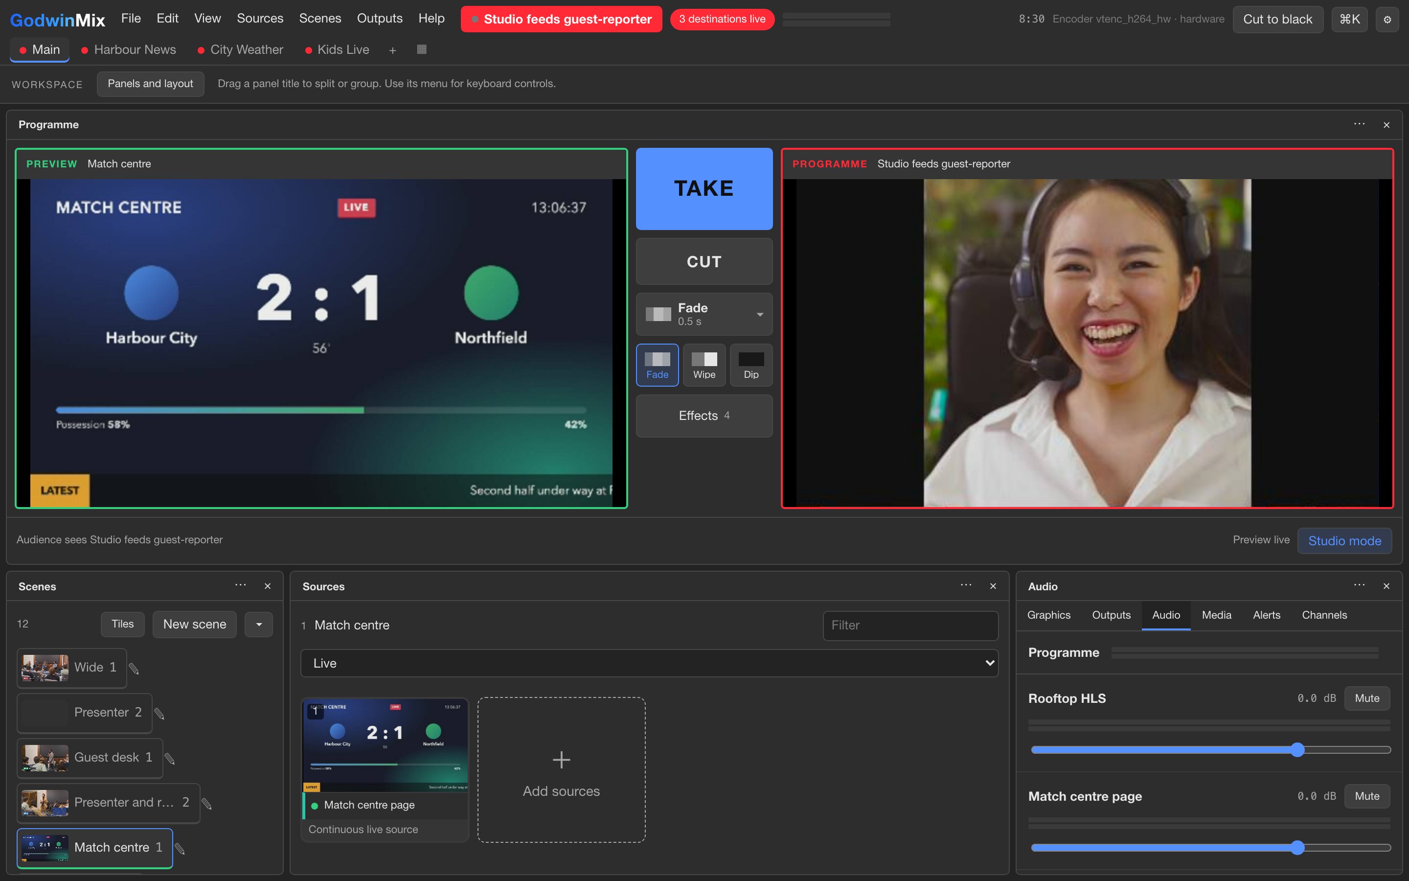The height and width of the screenshot is (881, 1409).
Task: Open the grid view icon beside show tabs
Action: tap(422, 49)
